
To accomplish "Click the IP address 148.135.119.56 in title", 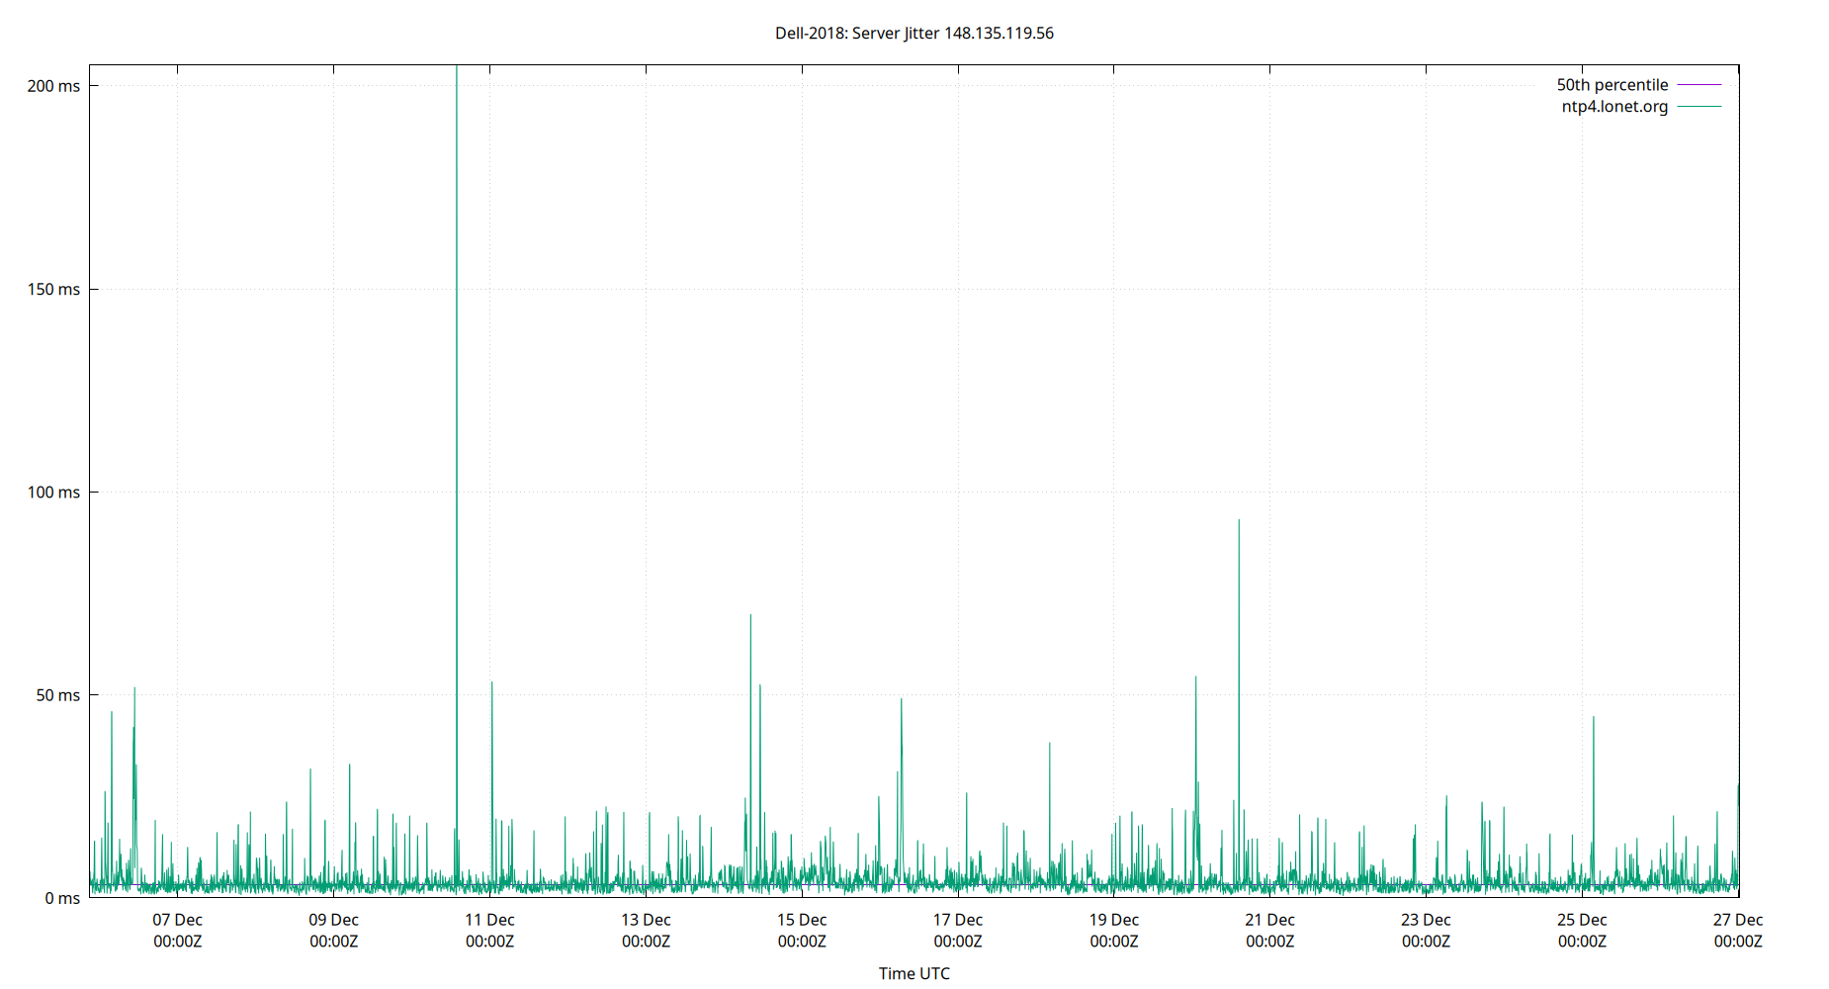I will 998,33.
